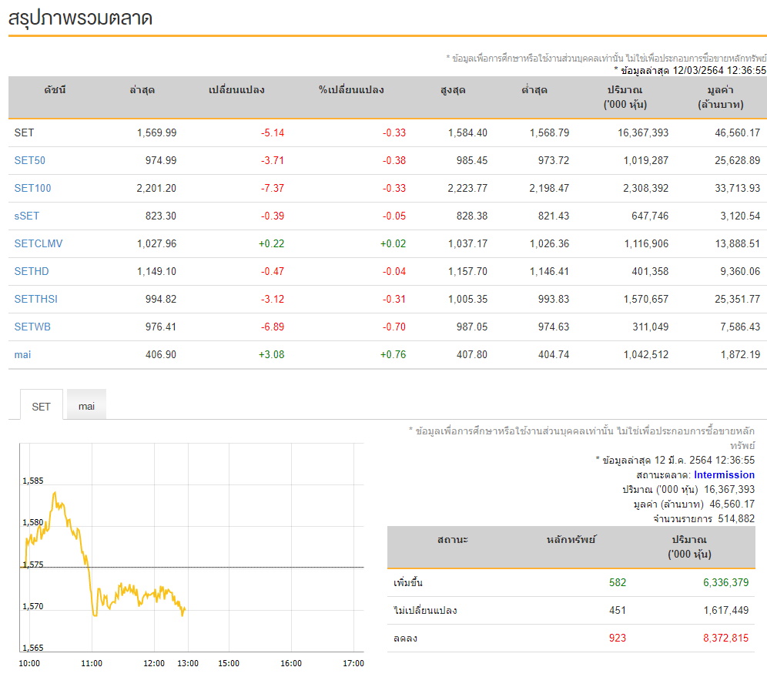The height and width of the screenshot is (677, 767).
Task: Select SET50 value 25,628.89
Action: pyautogui.click(x=737, y=160)
